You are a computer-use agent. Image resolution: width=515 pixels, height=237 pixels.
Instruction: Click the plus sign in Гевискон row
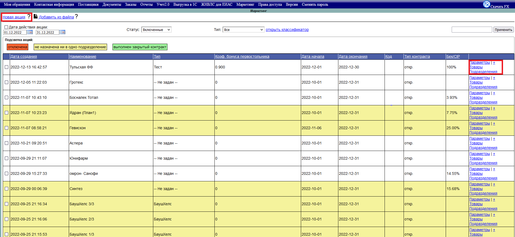coord(494,124)
